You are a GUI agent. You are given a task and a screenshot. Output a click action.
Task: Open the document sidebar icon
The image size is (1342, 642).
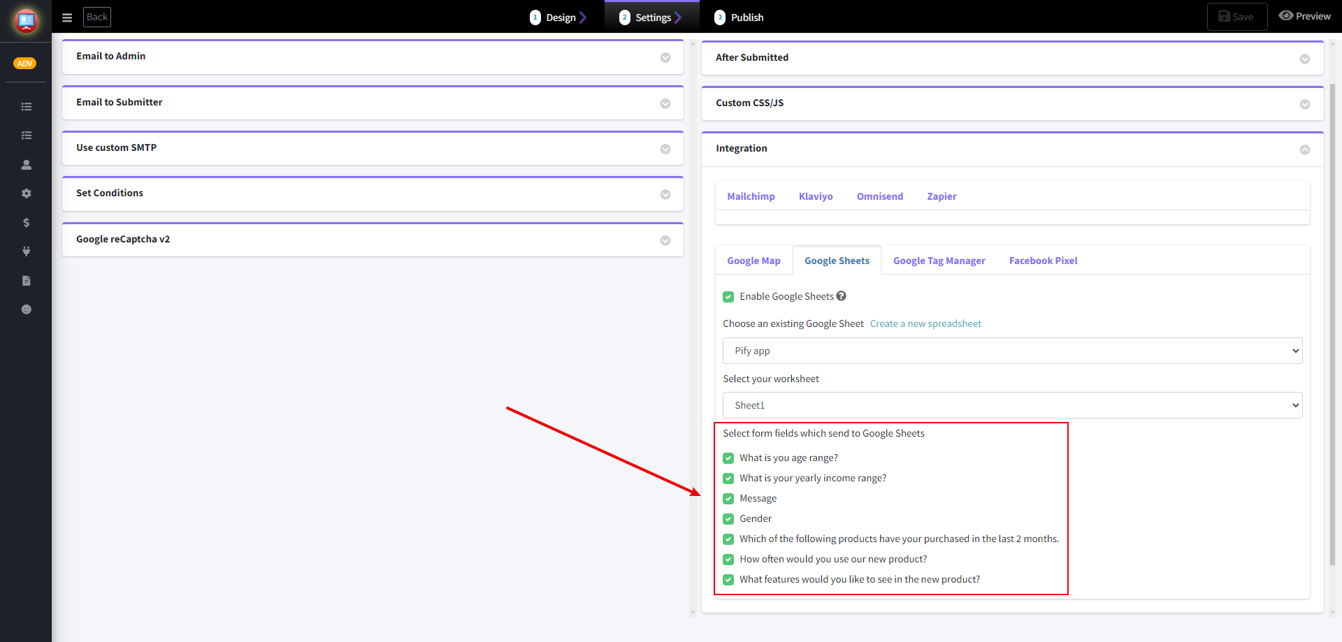pos(27,281)
